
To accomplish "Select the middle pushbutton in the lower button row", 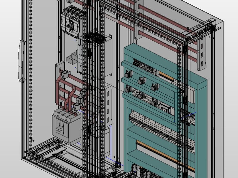I will click(x=142, y=95).
